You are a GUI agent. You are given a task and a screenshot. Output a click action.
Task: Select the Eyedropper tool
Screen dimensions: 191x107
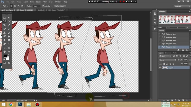click(9, 25)
